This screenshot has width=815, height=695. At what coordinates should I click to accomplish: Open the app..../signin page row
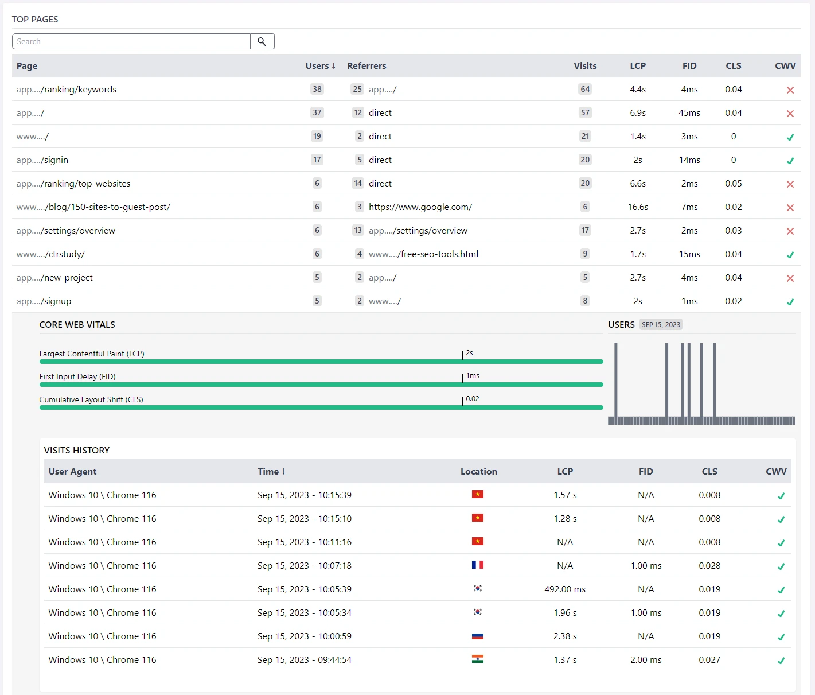(406, 160)
